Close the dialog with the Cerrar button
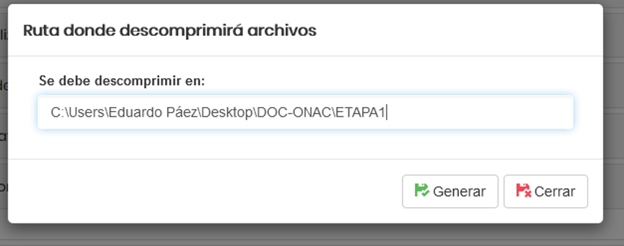Screen dimensions: 624x246 point(545,191)
